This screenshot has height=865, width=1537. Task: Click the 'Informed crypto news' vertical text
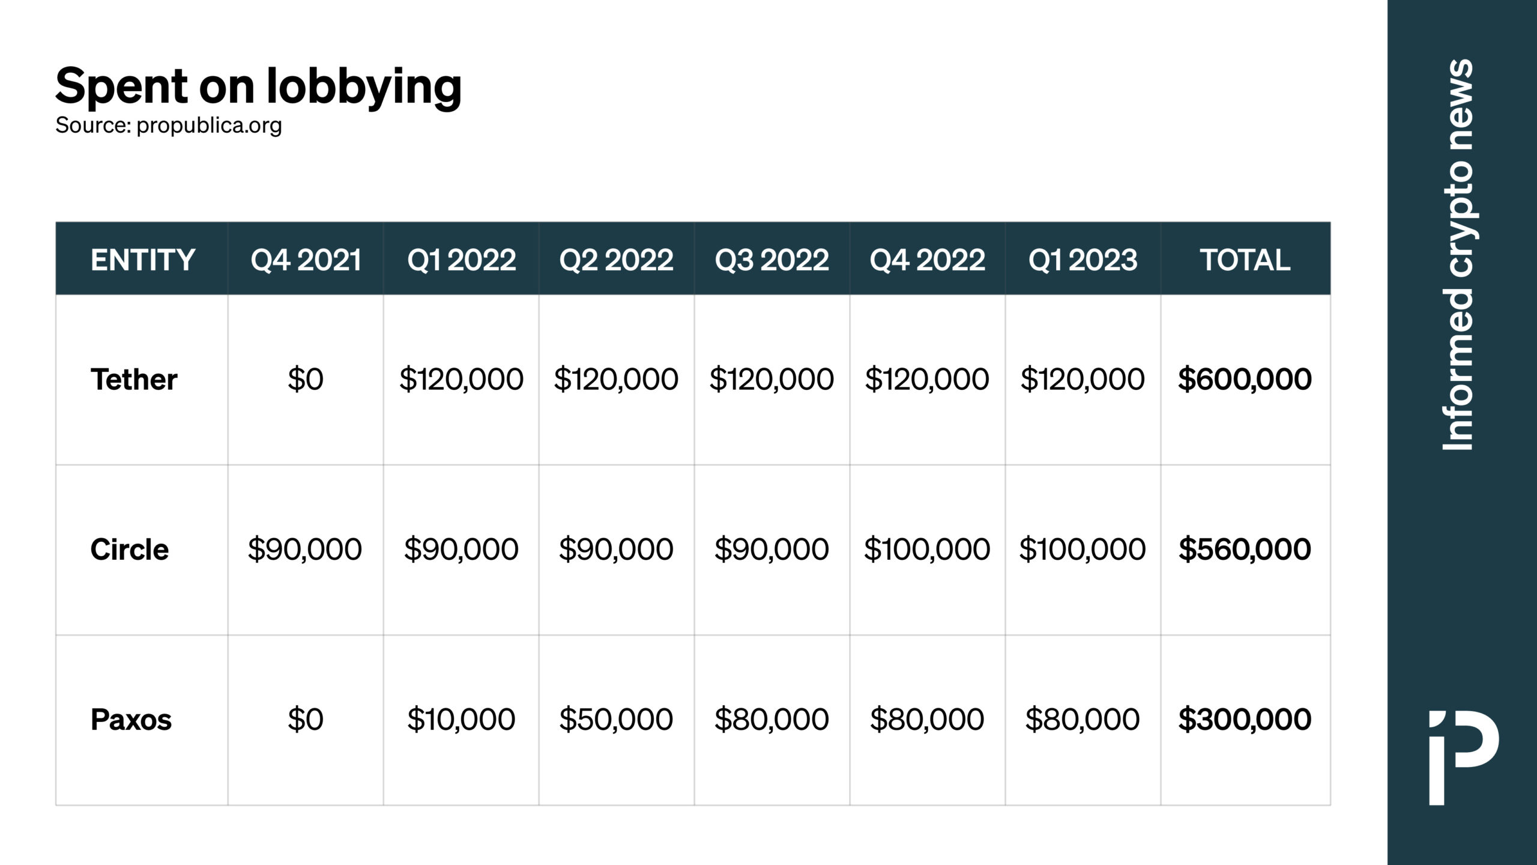[x=1458, y=255]
